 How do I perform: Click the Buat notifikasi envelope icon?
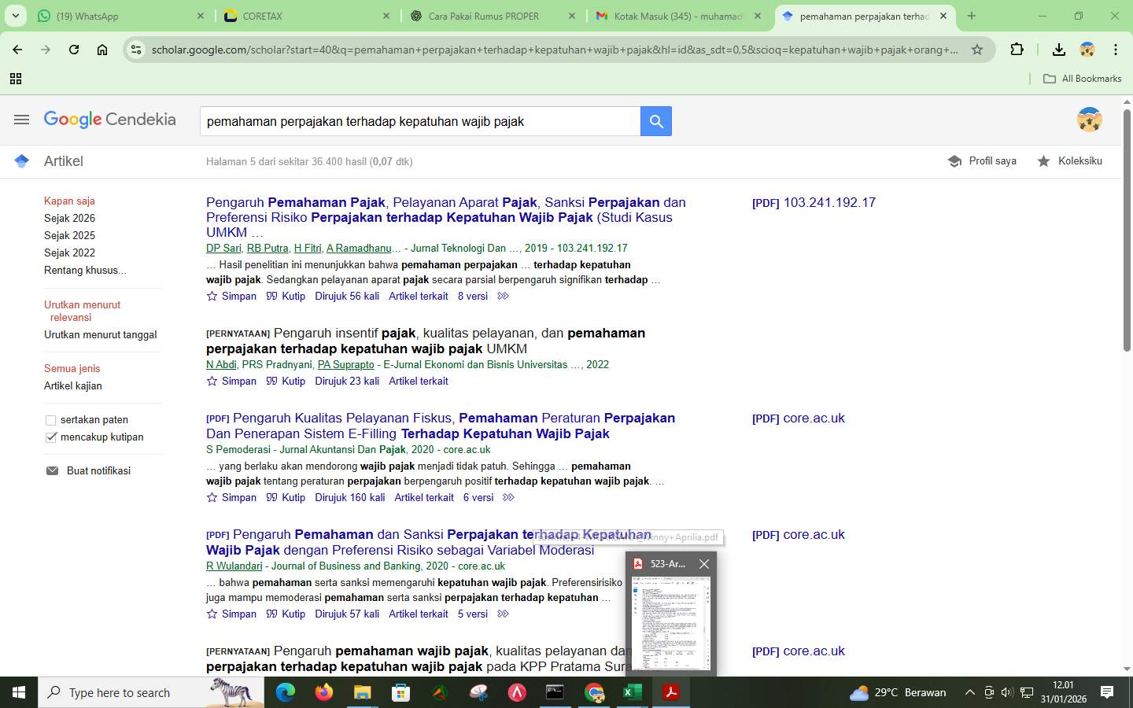(x=53, y=470)
